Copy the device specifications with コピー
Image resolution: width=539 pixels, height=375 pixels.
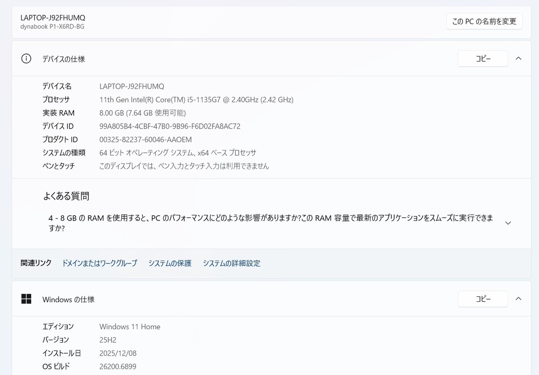[483, 59]
